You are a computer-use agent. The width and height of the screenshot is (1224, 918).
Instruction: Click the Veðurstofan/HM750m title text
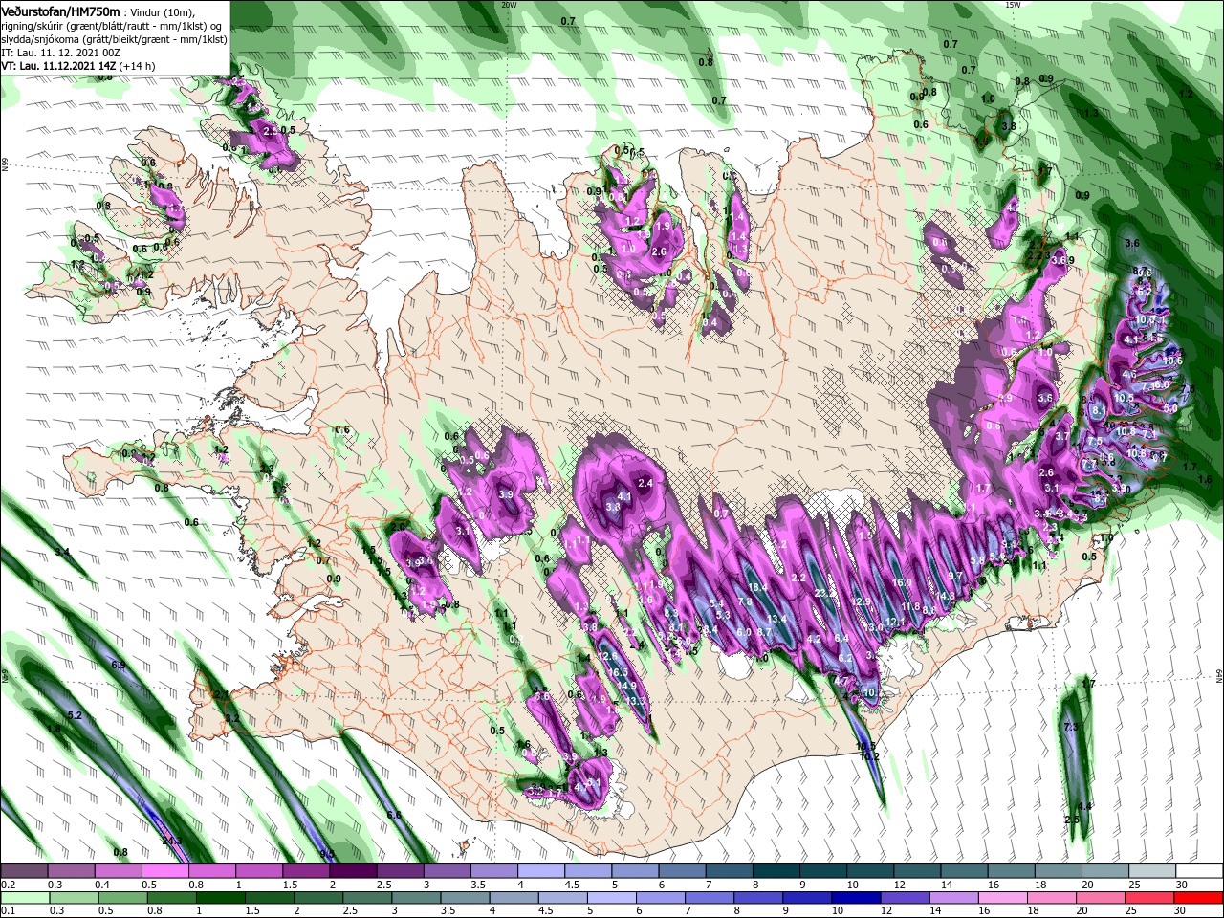(60, 11)
